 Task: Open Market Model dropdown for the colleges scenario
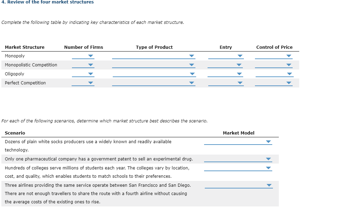268,168
